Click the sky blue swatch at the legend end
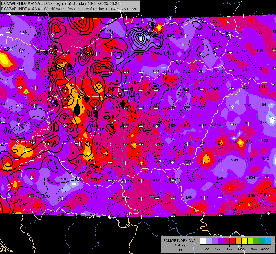The image size is (276, 254). tap(268, 242)
